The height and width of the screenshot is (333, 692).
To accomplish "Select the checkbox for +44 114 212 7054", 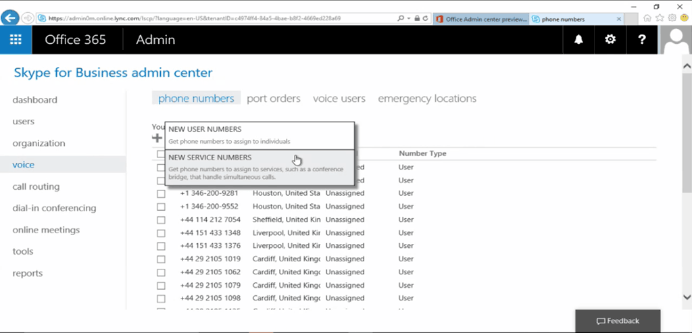I will point(161,220).
